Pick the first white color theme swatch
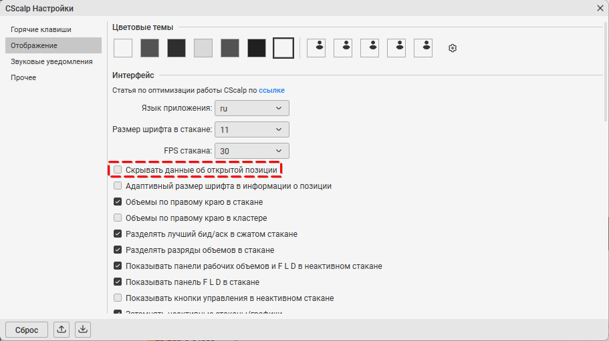The height and width of the screenshot is (341, 609). (x=123, y=48)
